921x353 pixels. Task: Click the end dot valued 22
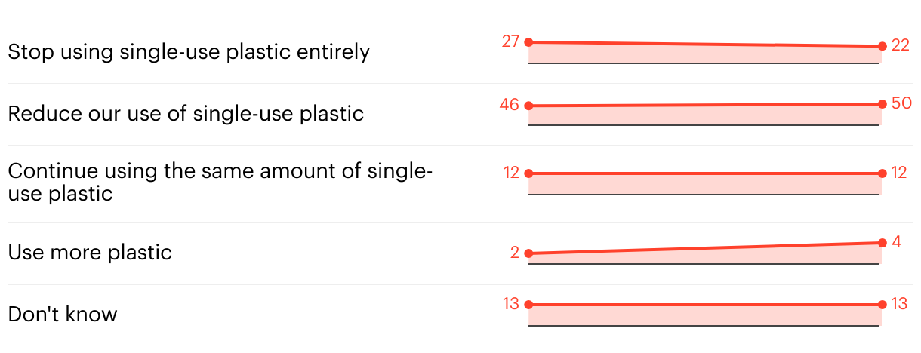882,46
